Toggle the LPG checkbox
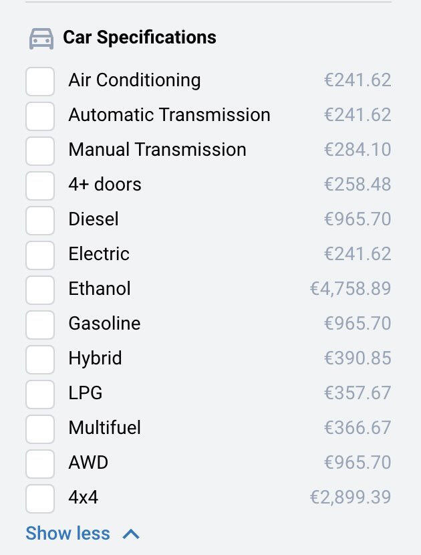The image size is (421, 555). tap(40, 394)
